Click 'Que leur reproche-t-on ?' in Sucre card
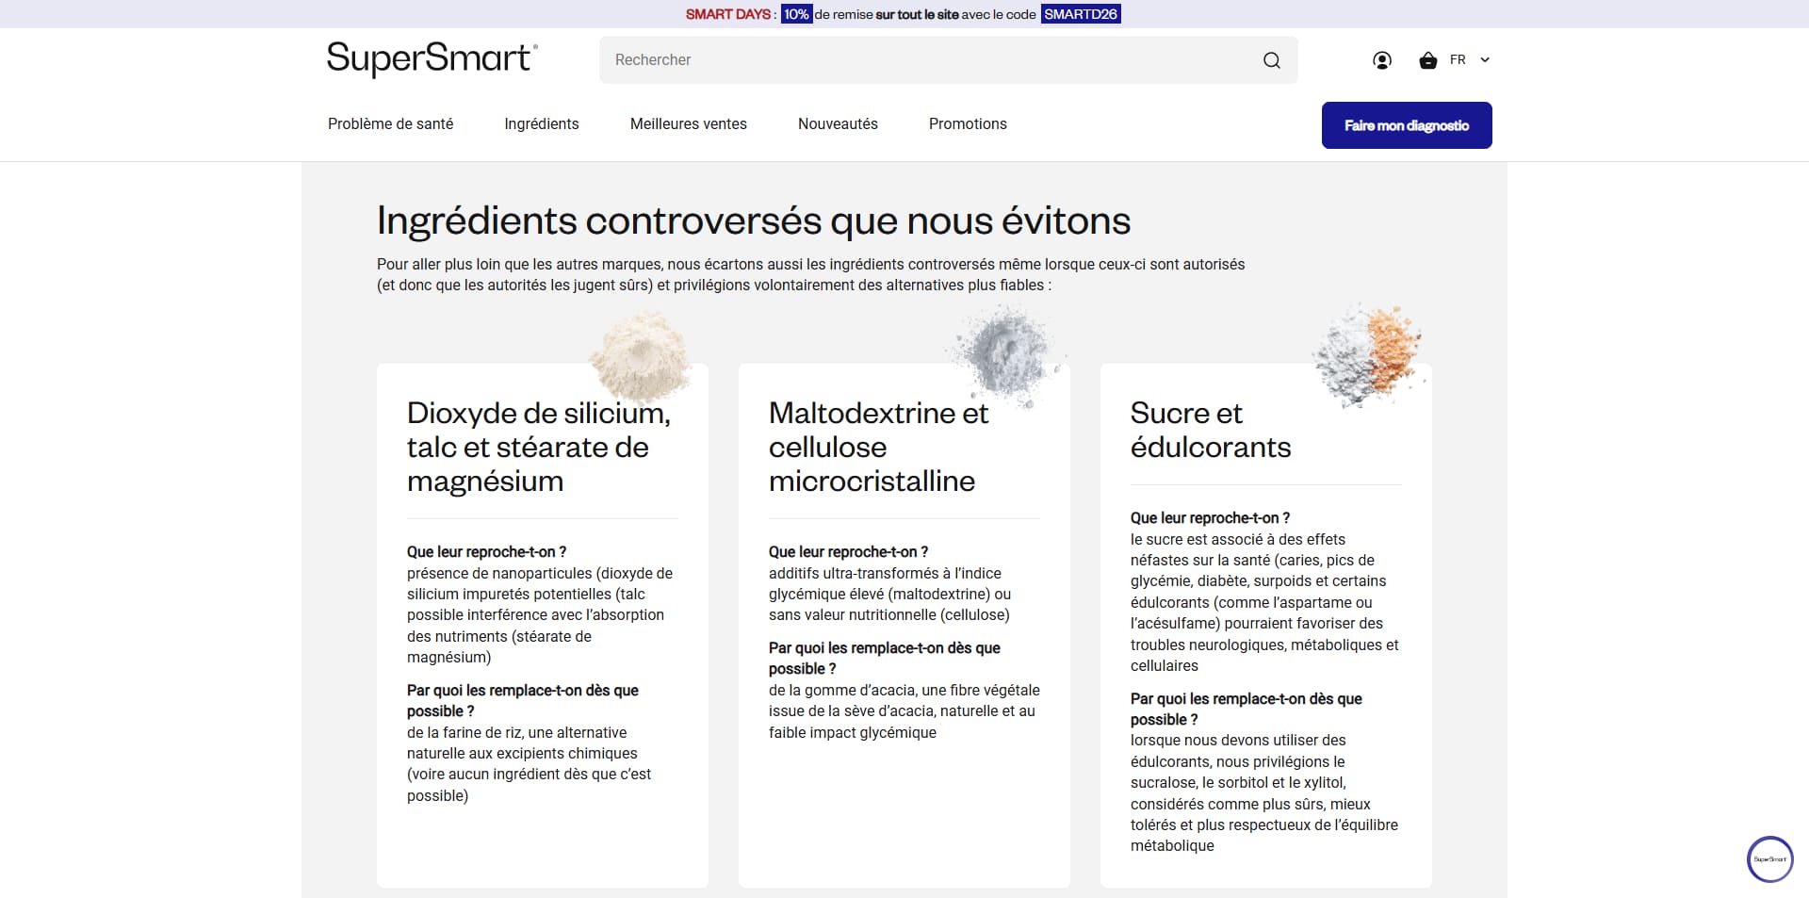Screen dimensions: 1809x898 pyautogui.click(x=1210, y=517)
